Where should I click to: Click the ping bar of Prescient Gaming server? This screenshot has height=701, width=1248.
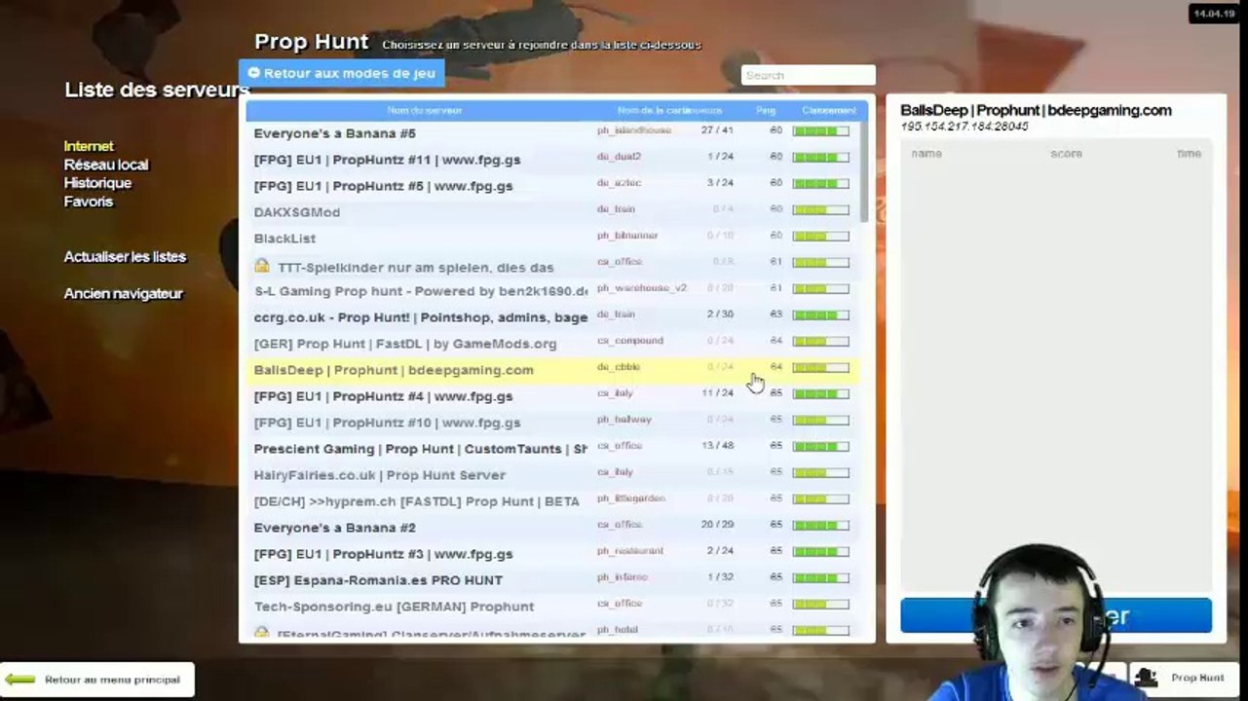pos(821,447)
